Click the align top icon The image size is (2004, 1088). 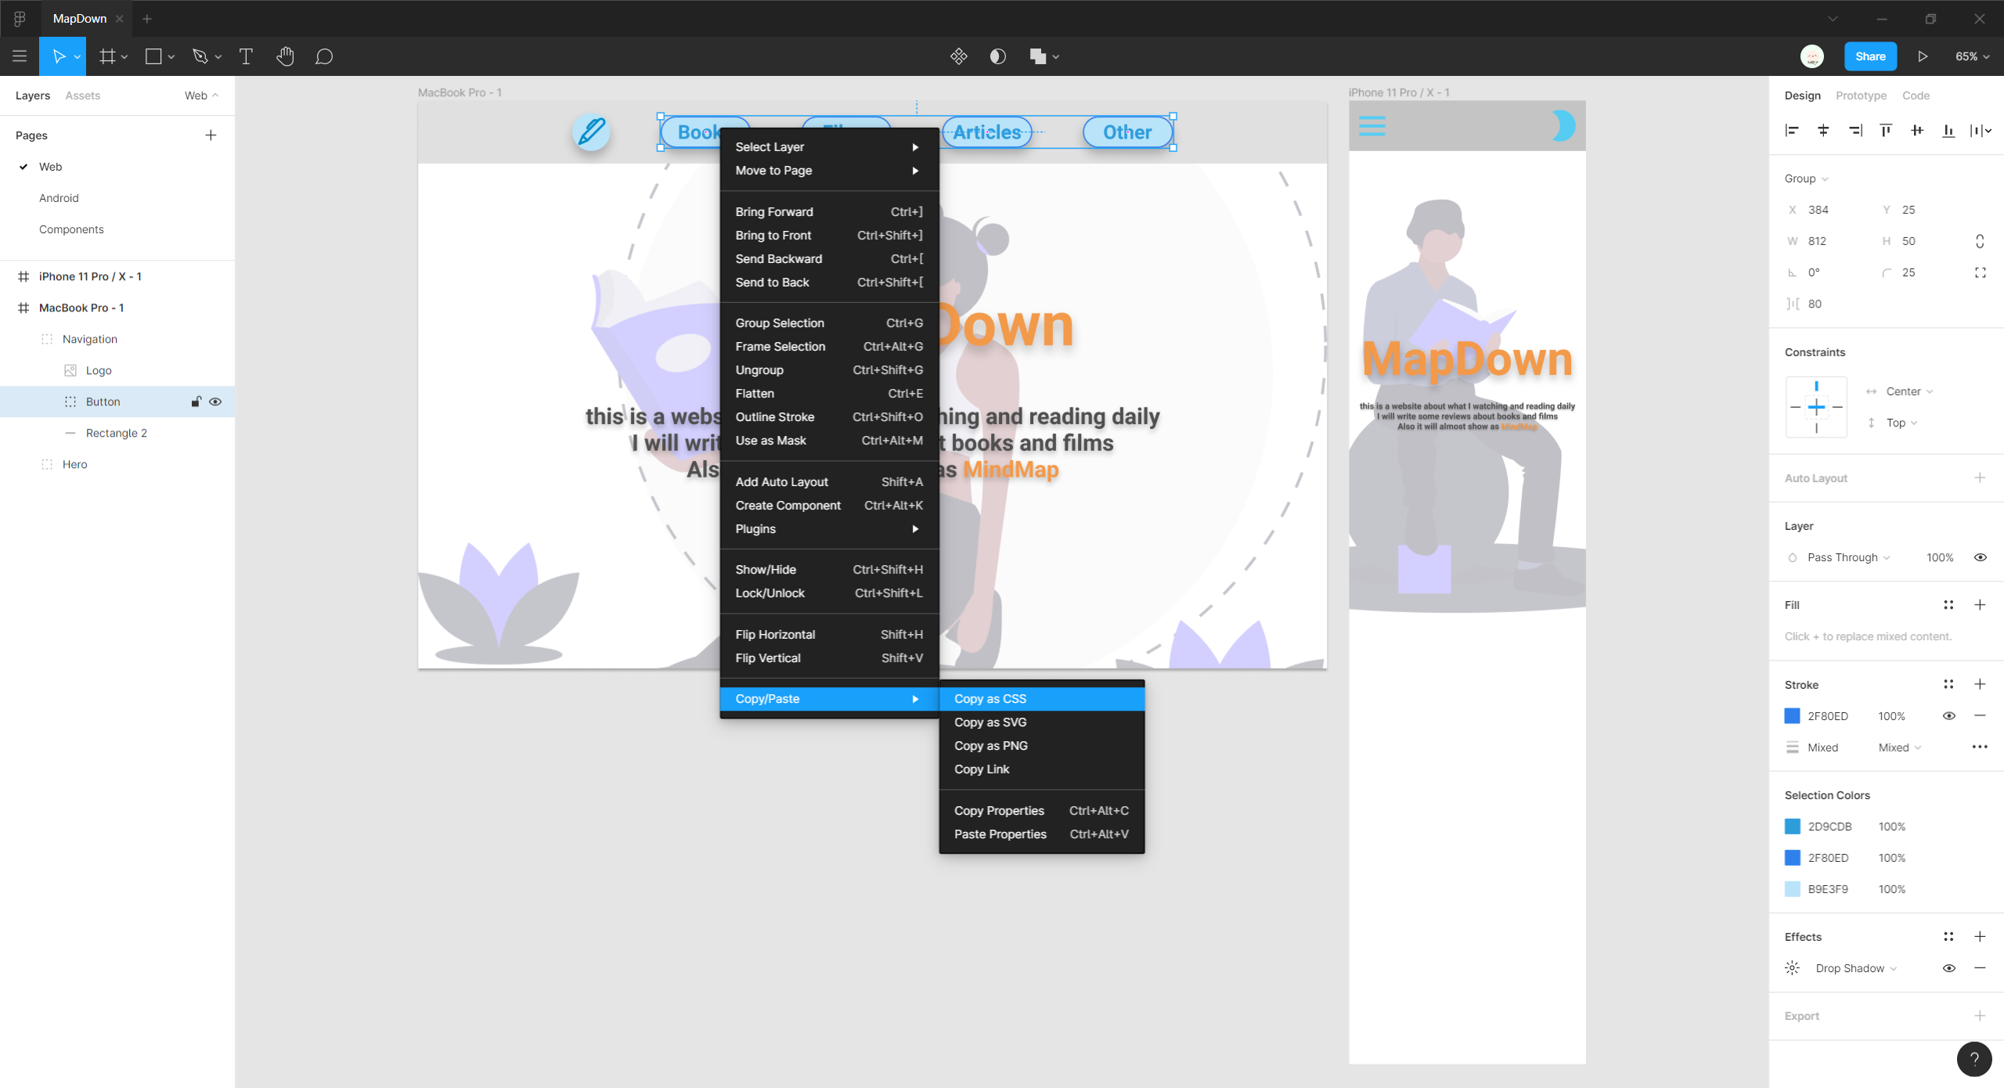click(x=1886, y=130)
